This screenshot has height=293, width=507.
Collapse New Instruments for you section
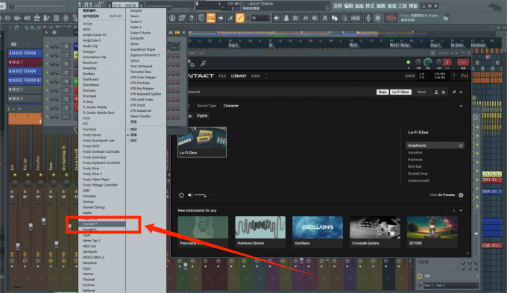tap(461, 210)
